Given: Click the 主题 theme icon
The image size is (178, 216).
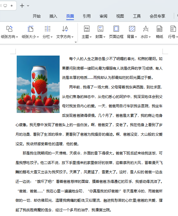Looking at the screenshot, I should tap(87, 29).
